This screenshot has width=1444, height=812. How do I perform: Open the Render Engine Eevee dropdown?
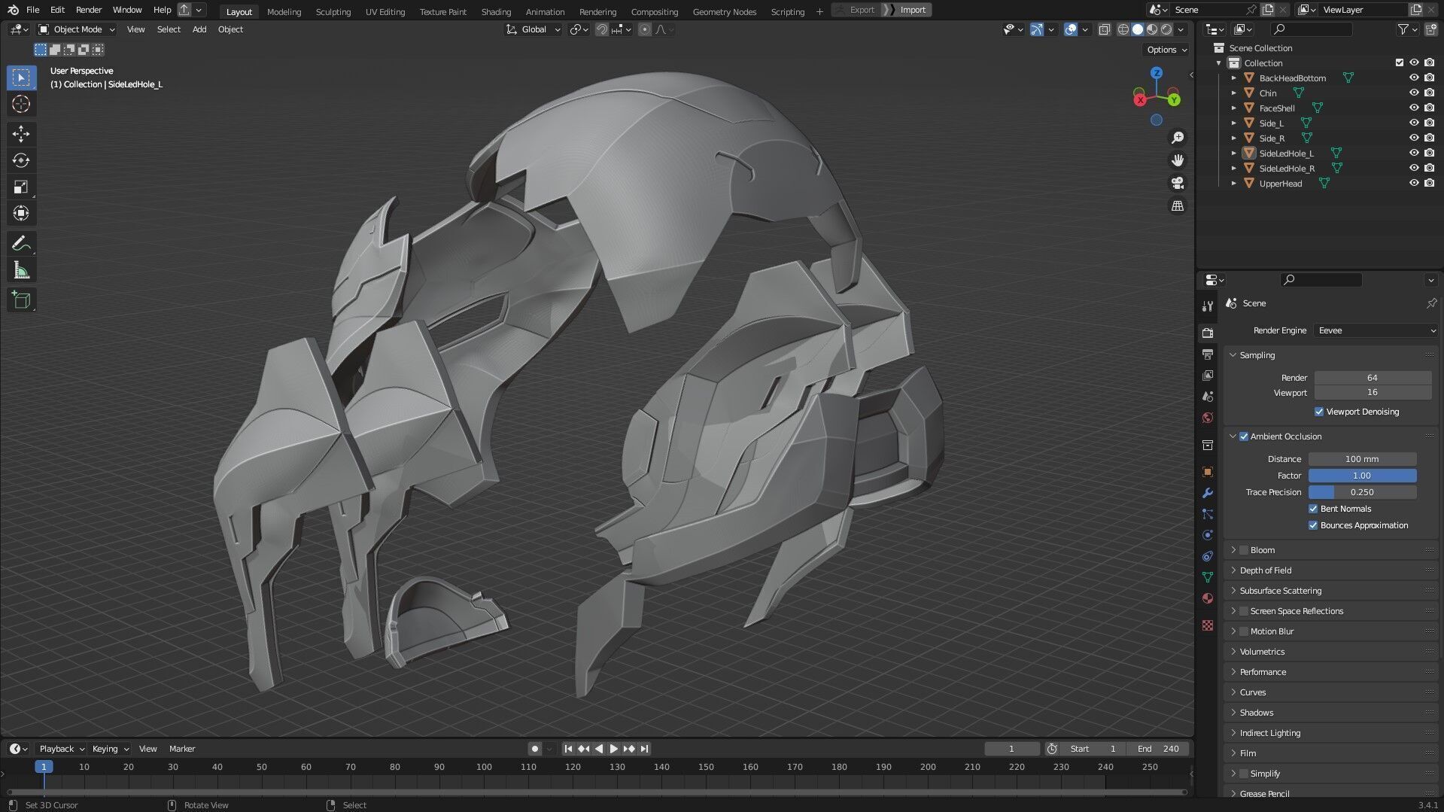click(1376, 330)
